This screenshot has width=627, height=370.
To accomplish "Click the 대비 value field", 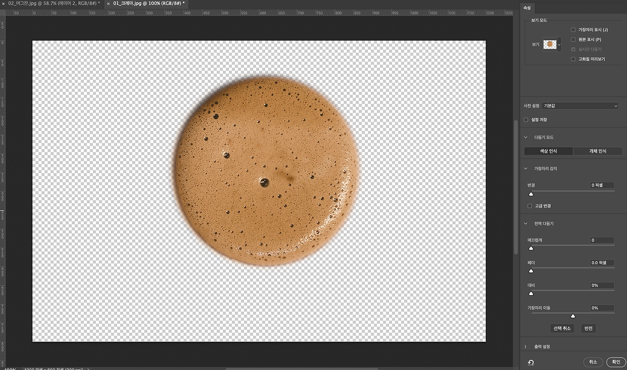I will point(602,285).
